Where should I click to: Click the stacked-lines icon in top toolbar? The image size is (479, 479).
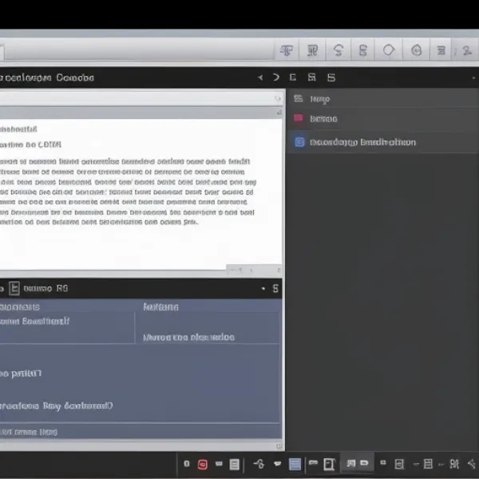point(441,50)
